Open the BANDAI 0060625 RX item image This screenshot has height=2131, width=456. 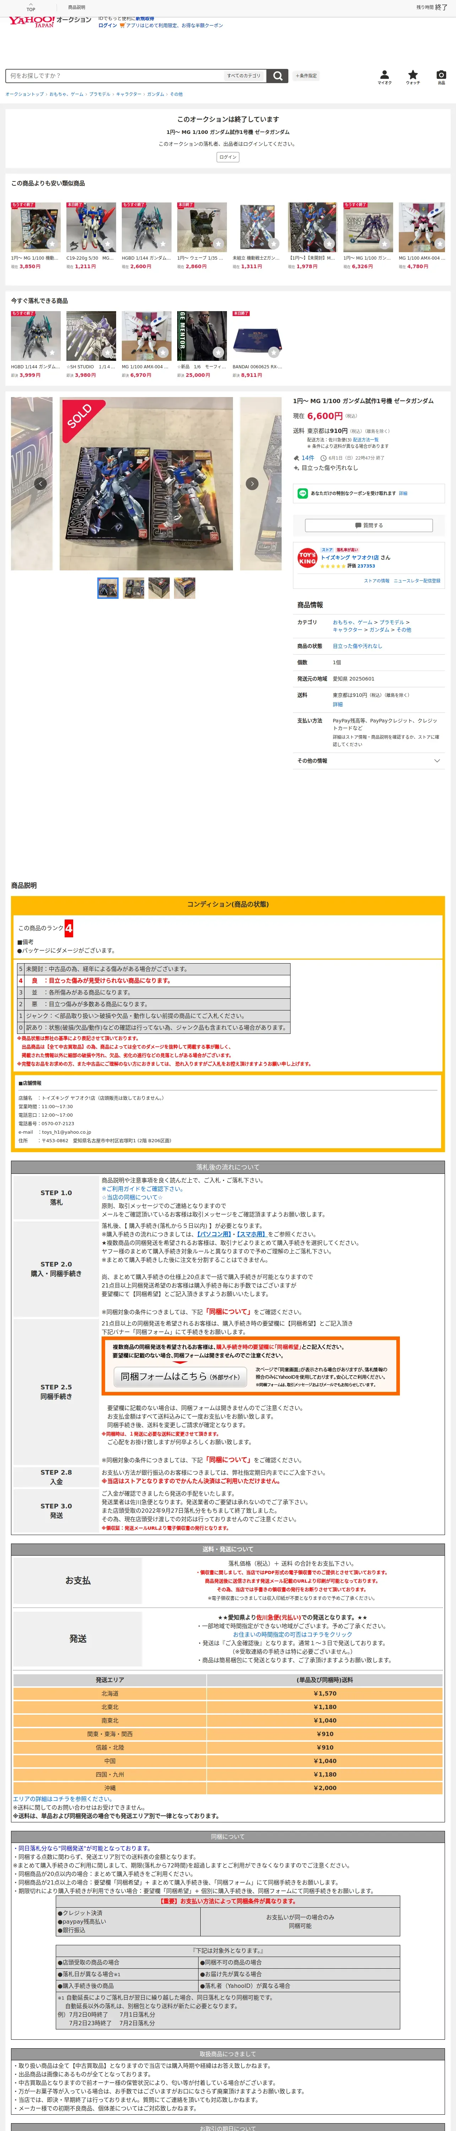pos(257,336)
